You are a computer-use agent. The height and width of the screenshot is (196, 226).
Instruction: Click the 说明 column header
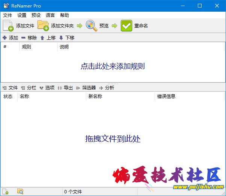[141, 47]
